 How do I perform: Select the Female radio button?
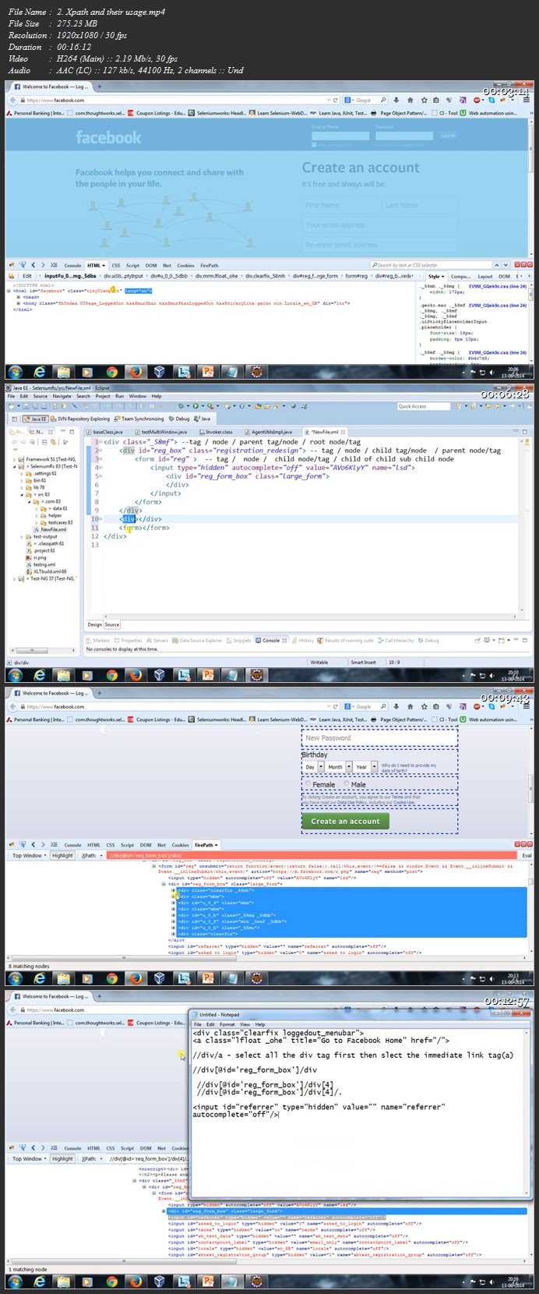(x=308, y=784)
